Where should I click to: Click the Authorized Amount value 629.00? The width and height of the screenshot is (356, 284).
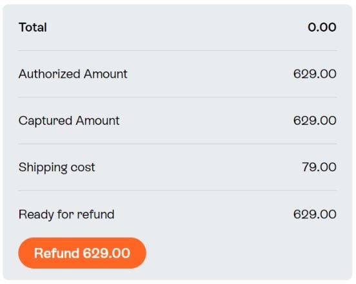(x=315, y=74)
